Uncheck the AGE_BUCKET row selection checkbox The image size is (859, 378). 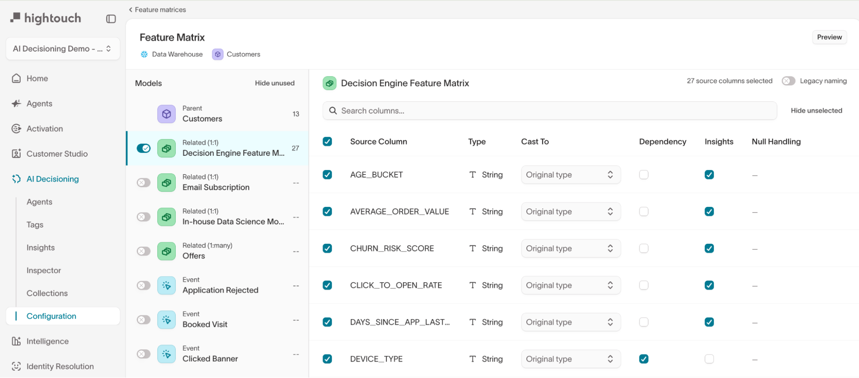click(327, 175)
